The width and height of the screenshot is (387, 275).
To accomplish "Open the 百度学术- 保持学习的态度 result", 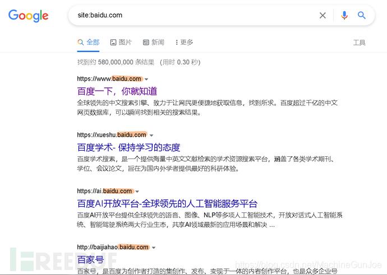I will 128,147.
